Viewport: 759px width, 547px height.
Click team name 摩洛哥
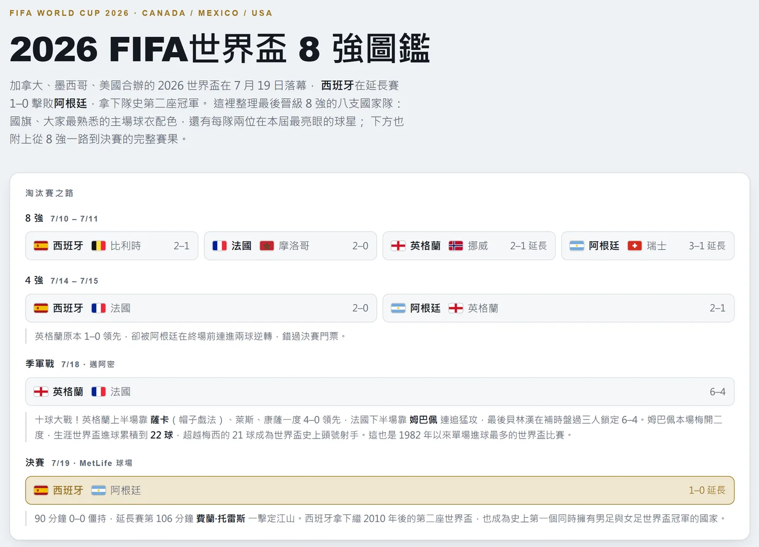[x=294, y=246]
